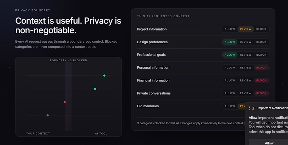
Task: Click the leftmost red dot in the boundary chart
Action: coord(48,115)
